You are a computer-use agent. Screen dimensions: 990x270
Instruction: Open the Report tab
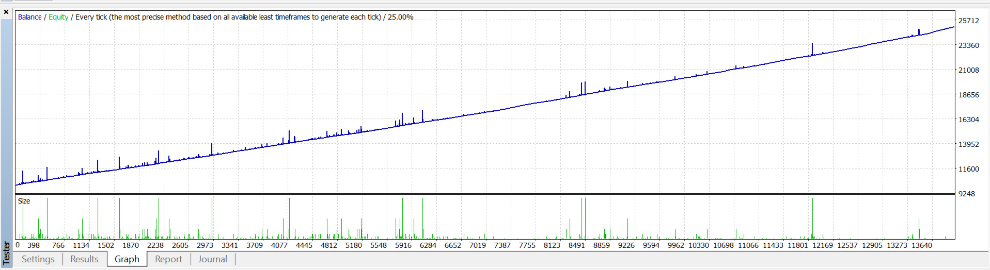pos(168,259)
